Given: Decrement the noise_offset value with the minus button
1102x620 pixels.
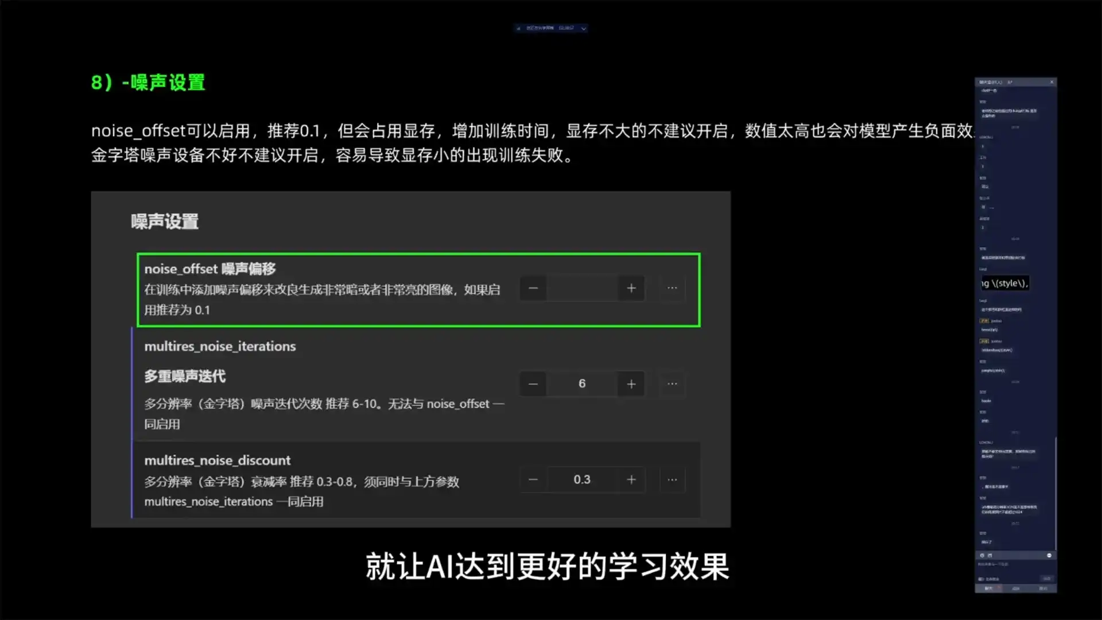Looking at the screenshot, I should click(x=533, y=288).
